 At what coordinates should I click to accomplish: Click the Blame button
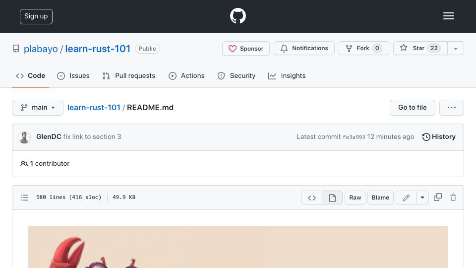pyautogui.click(x=380, y=198)
